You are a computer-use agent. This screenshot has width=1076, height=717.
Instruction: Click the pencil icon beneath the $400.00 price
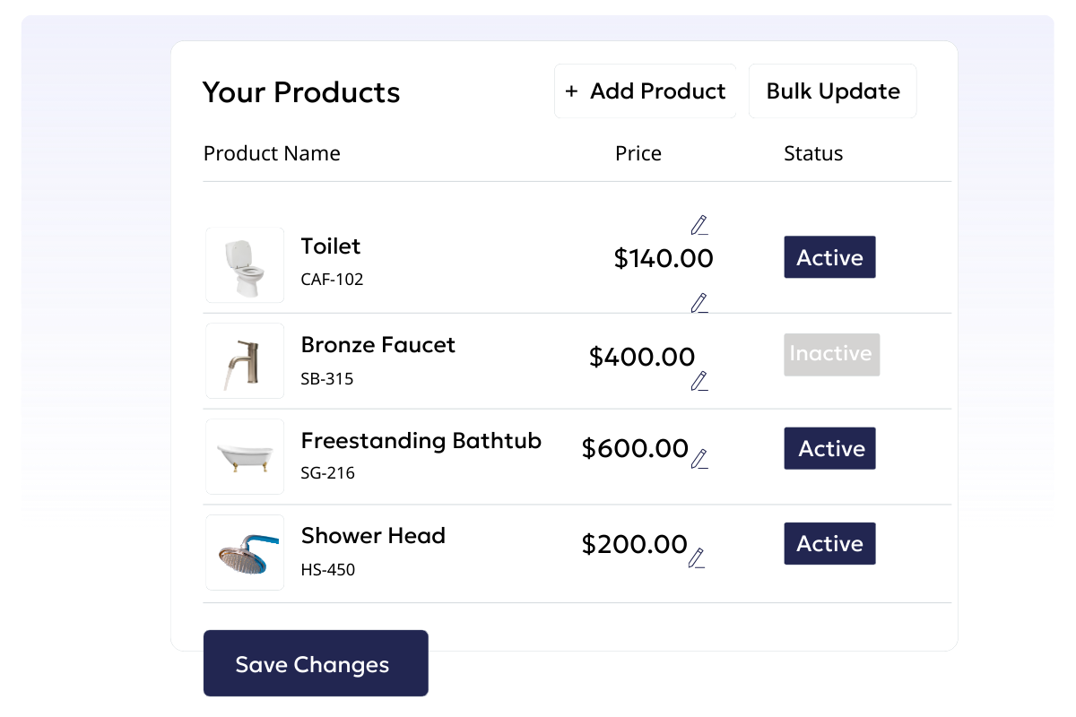699,381
